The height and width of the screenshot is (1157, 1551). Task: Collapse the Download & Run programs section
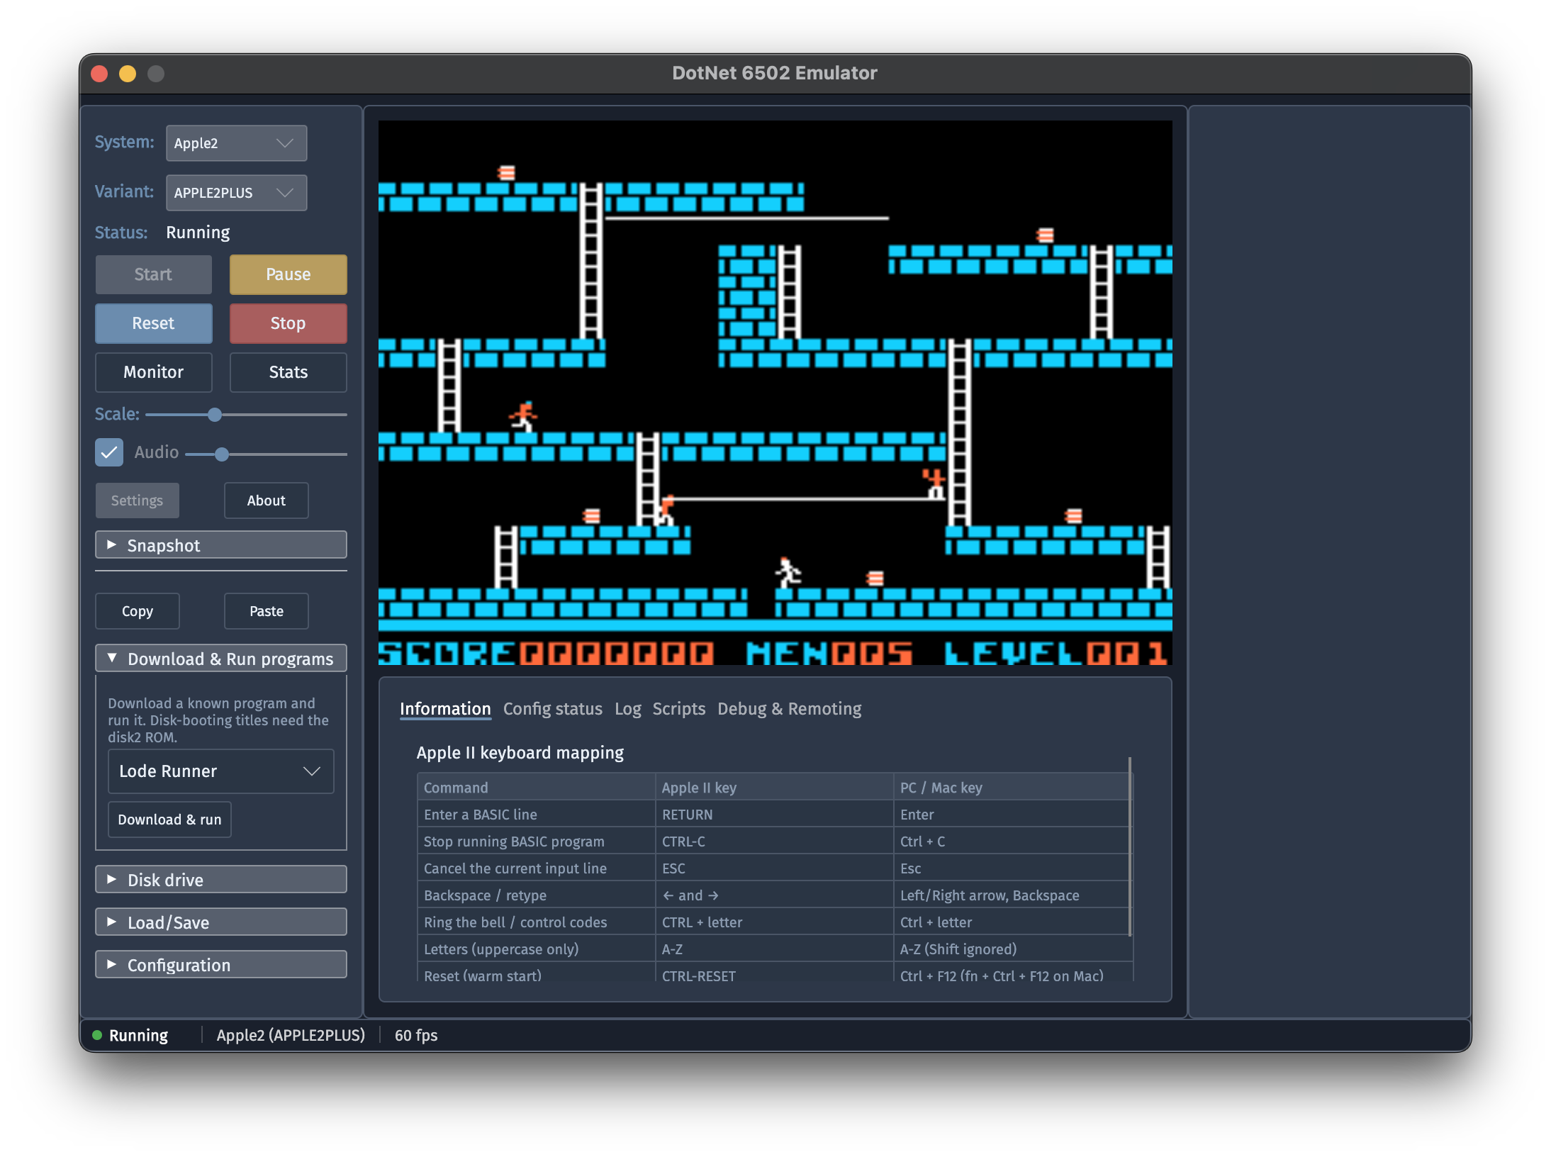220,659
